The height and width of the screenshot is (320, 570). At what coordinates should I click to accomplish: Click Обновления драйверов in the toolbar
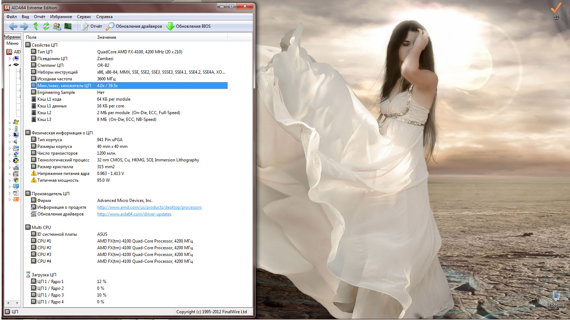tap(134, 26)
